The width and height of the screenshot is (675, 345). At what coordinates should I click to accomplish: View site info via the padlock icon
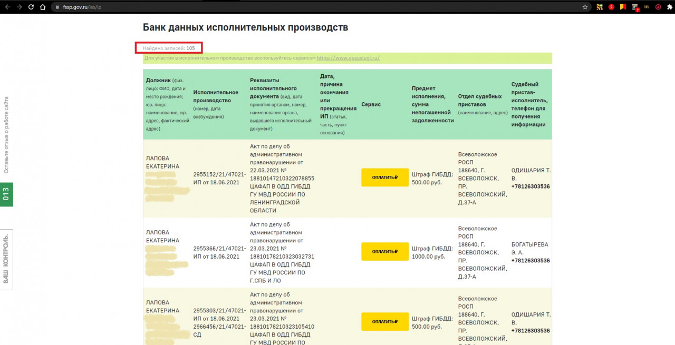point(57,7)
